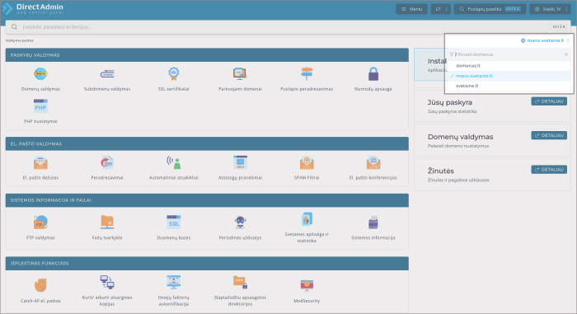Open El. pašto dėžutės icon
Viewport: 577px width, 314px height.
40,162
